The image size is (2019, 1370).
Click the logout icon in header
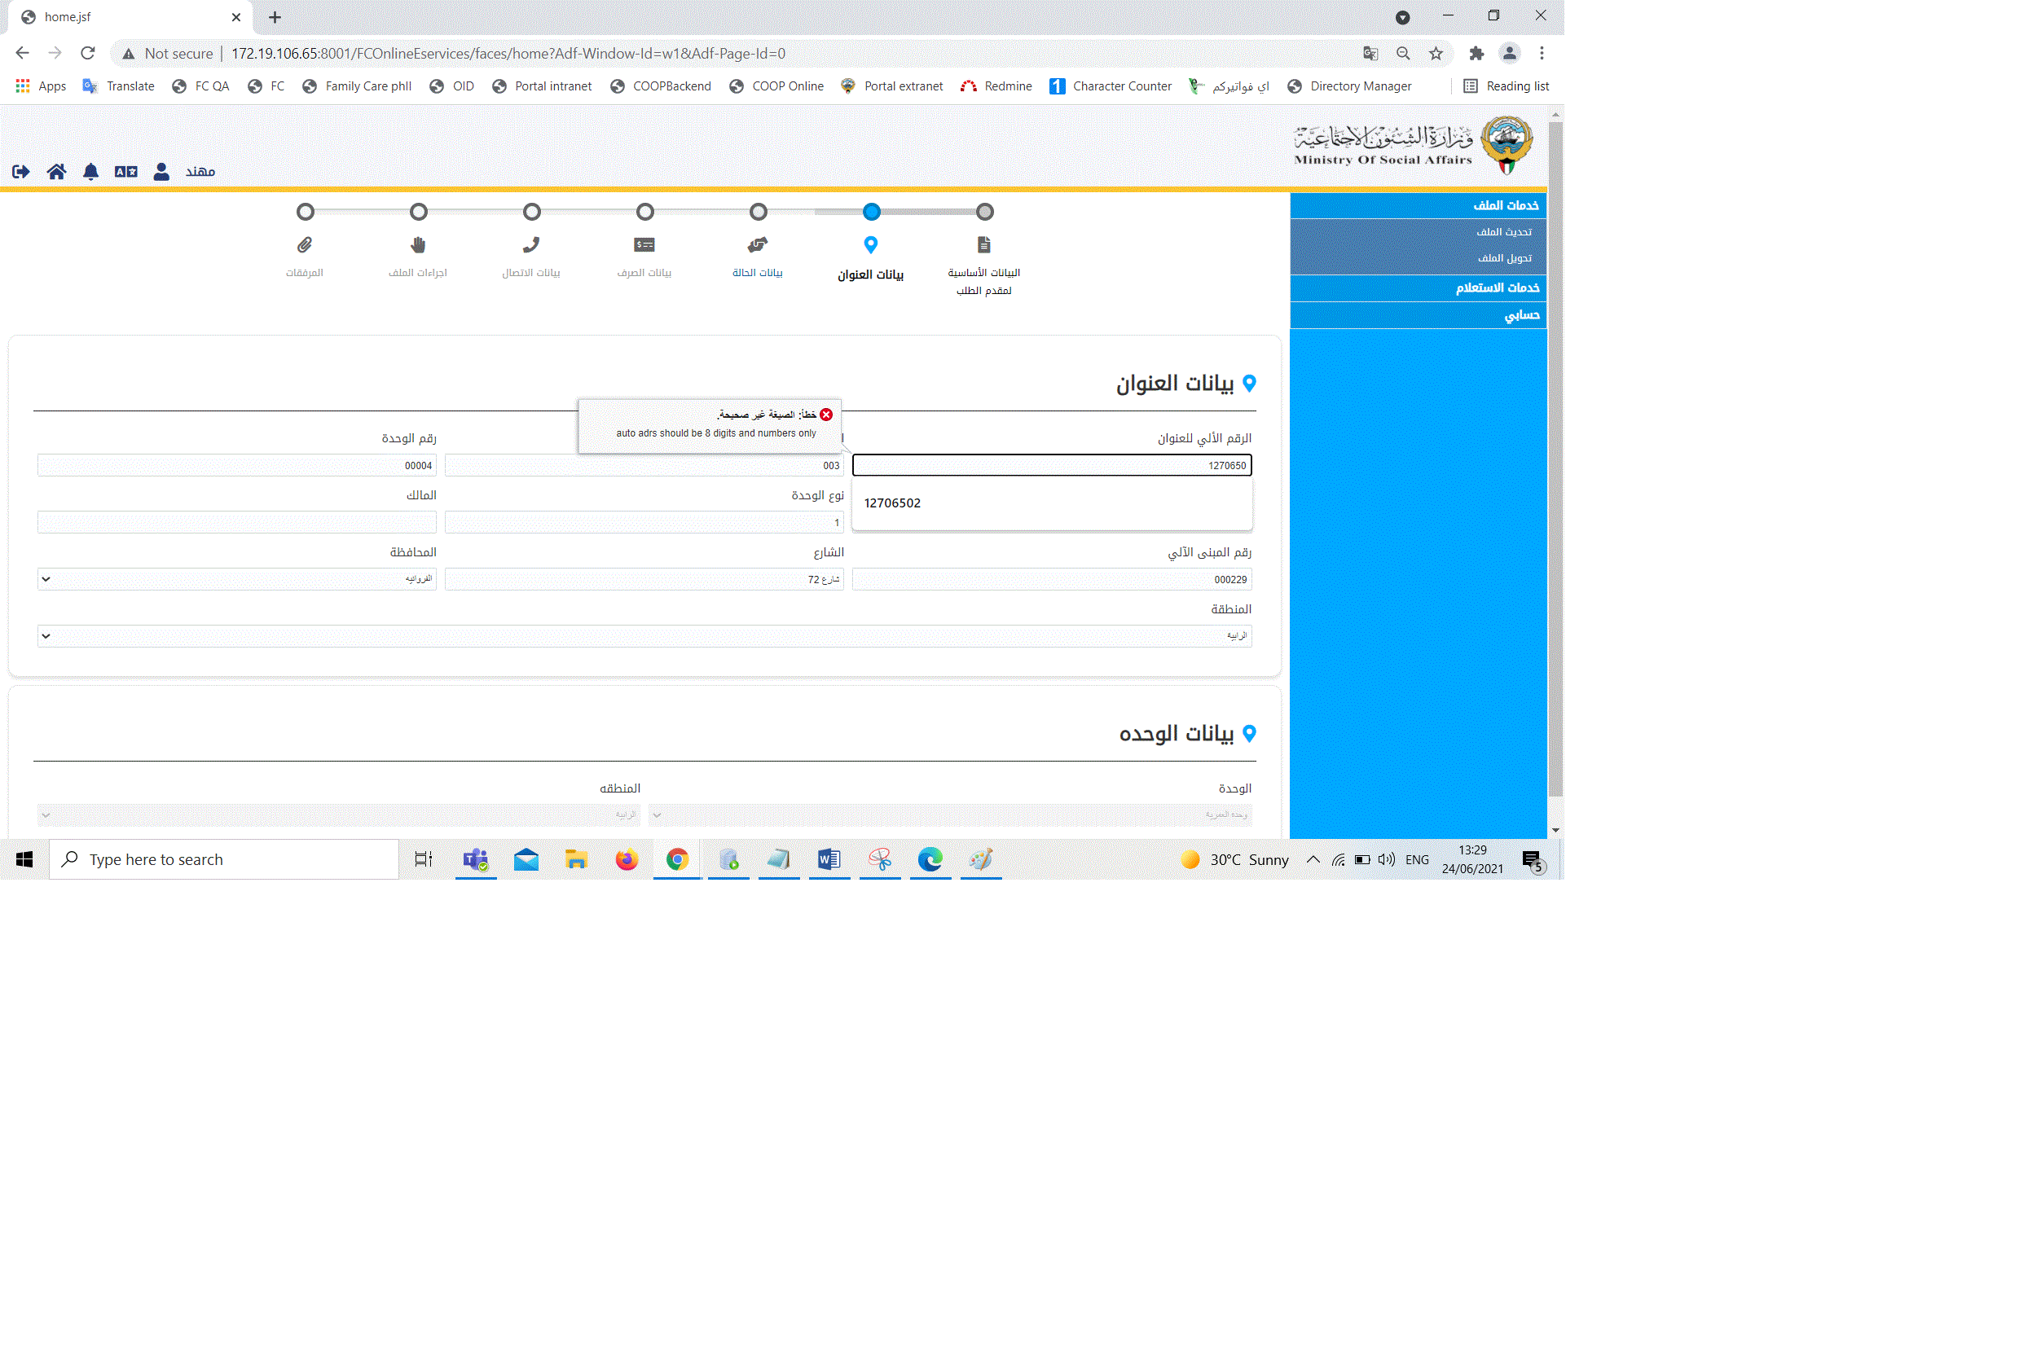(21, 172)
